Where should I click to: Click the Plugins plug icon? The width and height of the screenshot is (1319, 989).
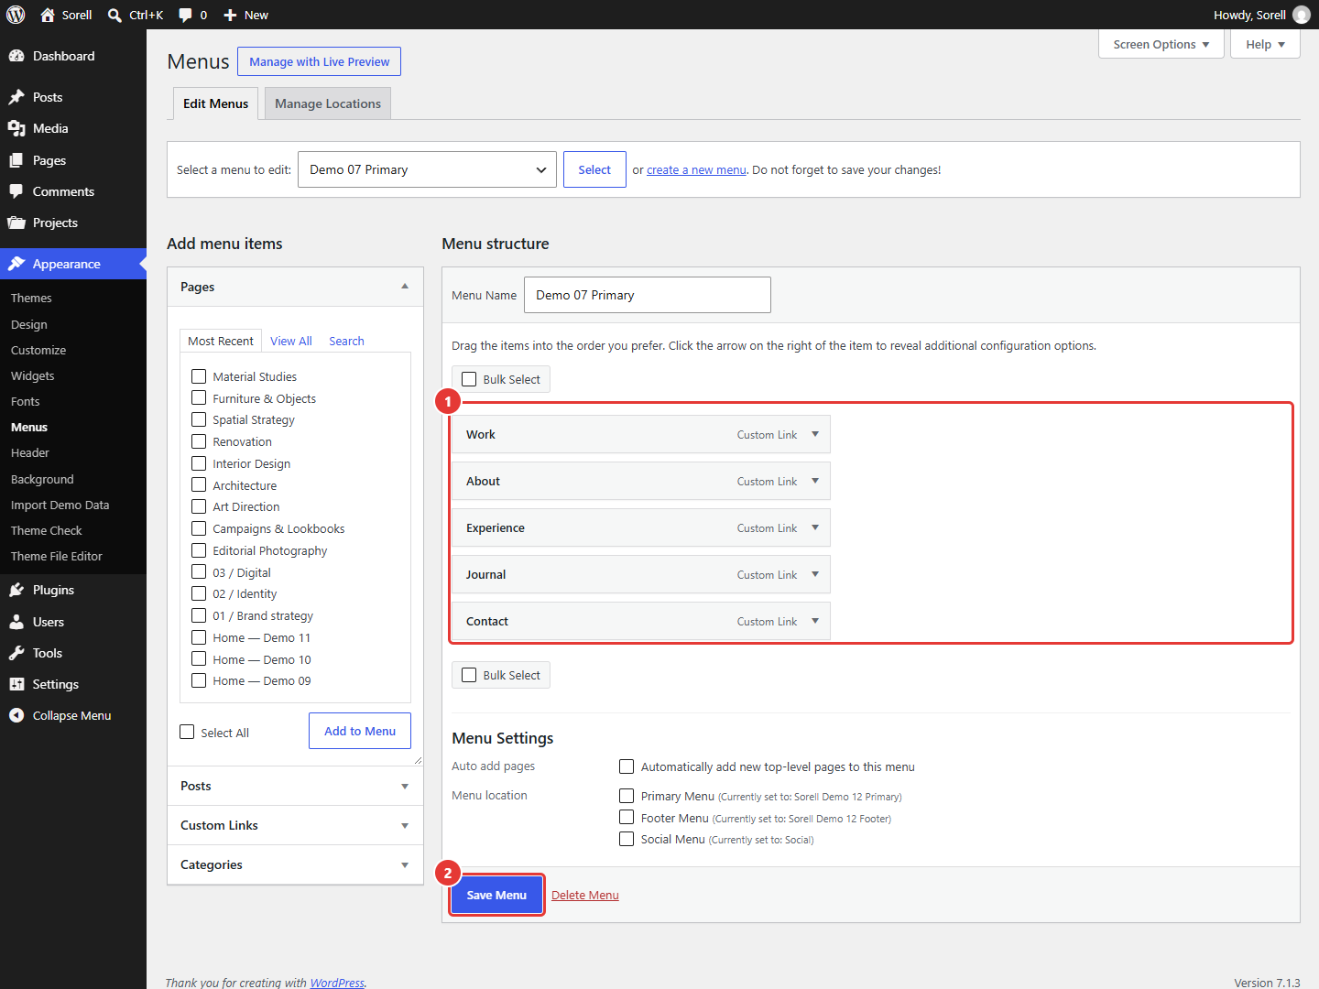click(16, 590)
